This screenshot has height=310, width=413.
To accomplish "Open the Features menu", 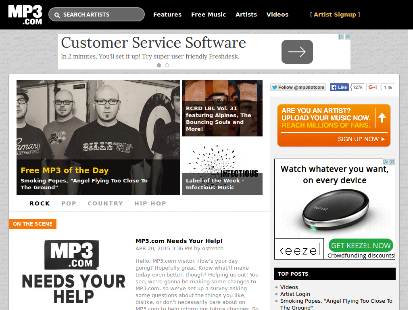I will pos(167,15).
